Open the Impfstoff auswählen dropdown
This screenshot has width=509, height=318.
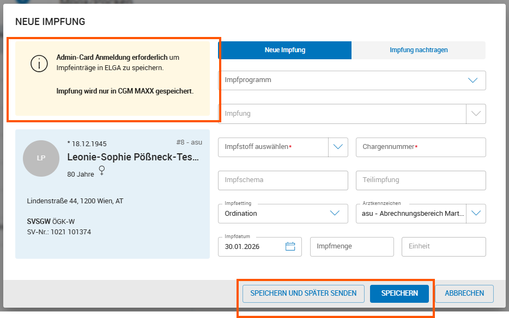click(338, 147)
